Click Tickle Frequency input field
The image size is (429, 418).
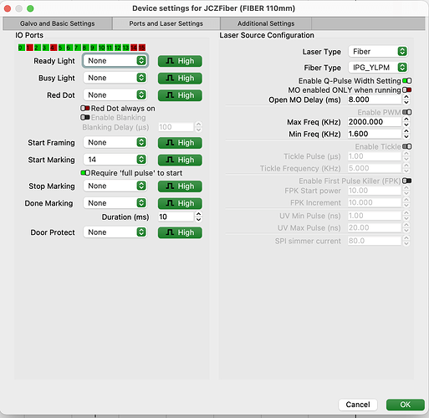(375, 168)
